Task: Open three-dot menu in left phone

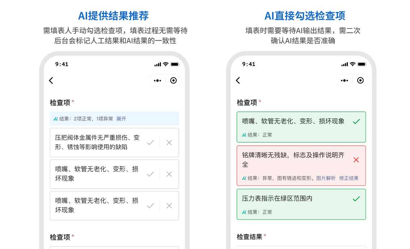Action: click(x=158, y=80)
